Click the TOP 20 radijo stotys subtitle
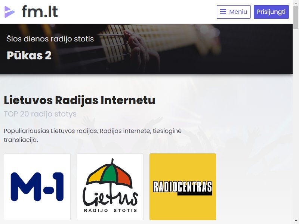 click(40, 114)
